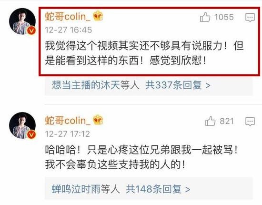
Task: Open first 蛇哥colin_ profile avatar
Action: (22, 21)
